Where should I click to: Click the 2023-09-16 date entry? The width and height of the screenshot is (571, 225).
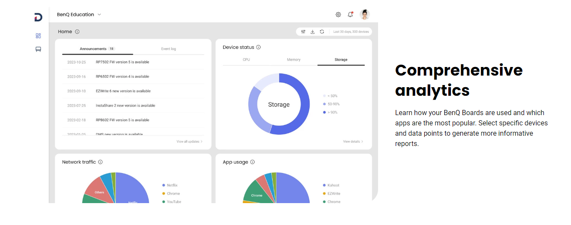coord(76,76)
